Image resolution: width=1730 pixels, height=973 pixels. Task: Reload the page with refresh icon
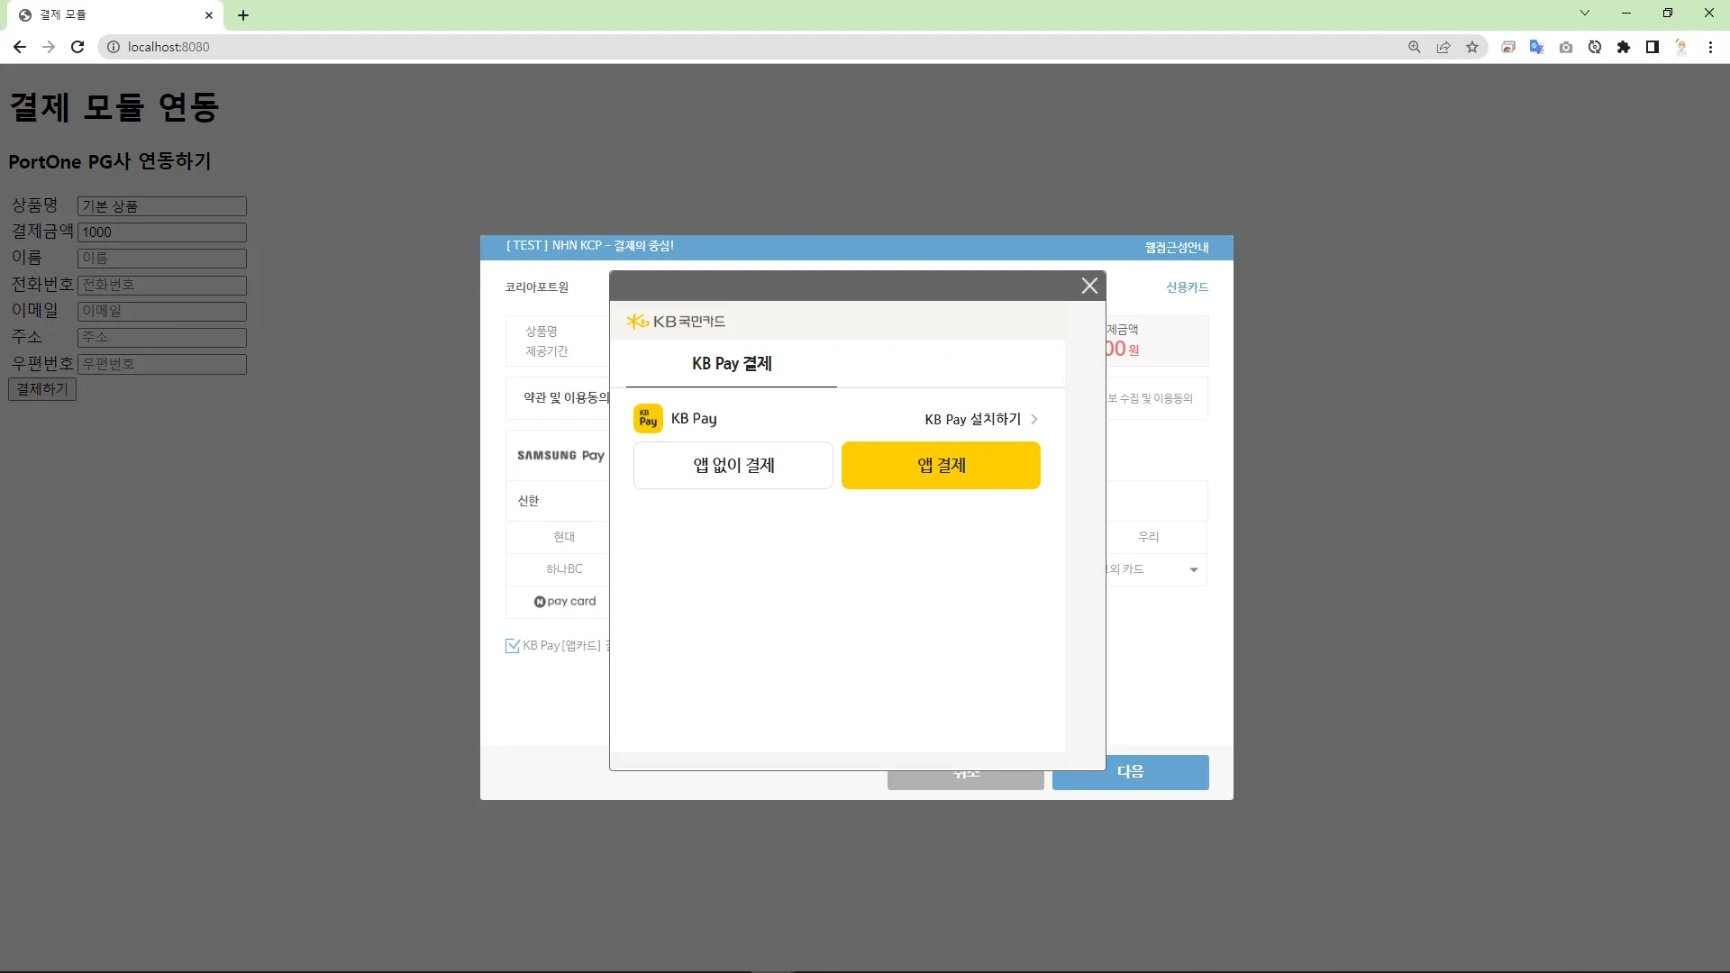(x=77, y=47)
